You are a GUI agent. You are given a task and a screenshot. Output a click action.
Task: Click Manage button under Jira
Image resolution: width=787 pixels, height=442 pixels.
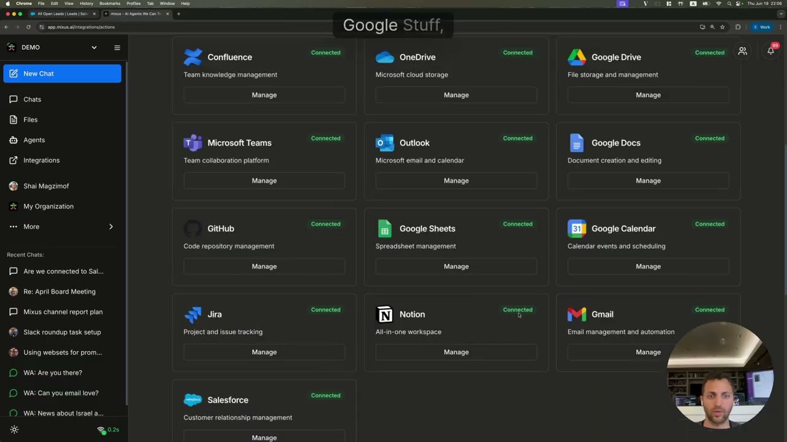pos(264,352)
